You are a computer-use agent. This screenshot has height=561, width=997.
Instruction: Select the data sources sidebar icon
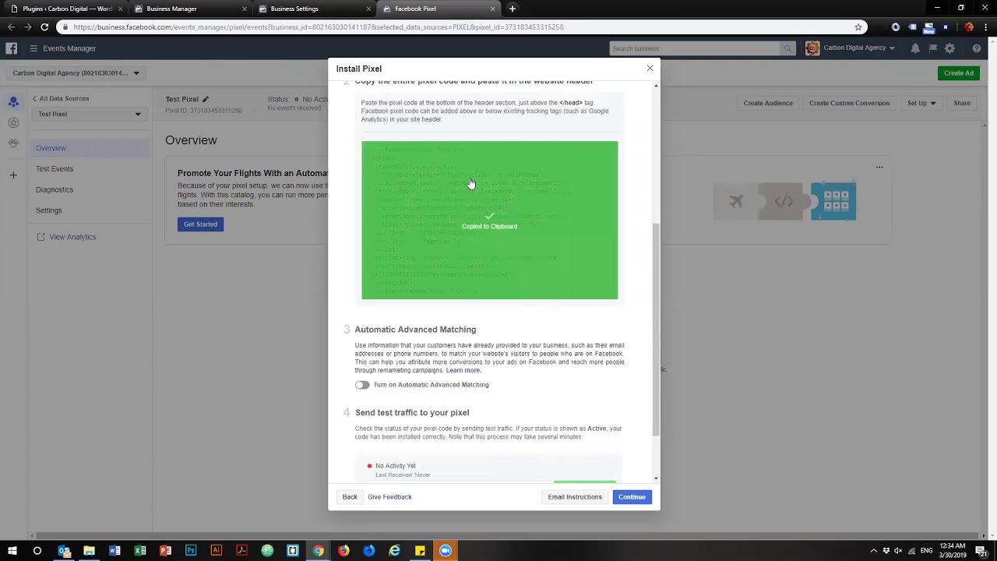13,102
